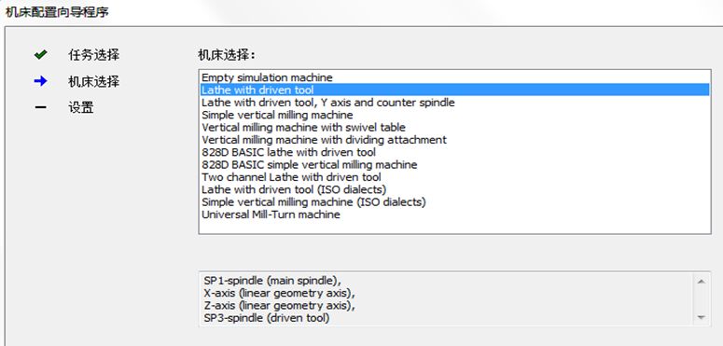723x346 pixels.
Task: Click the green checkmark beside 任务选择
Action: [x=40, y=55]
